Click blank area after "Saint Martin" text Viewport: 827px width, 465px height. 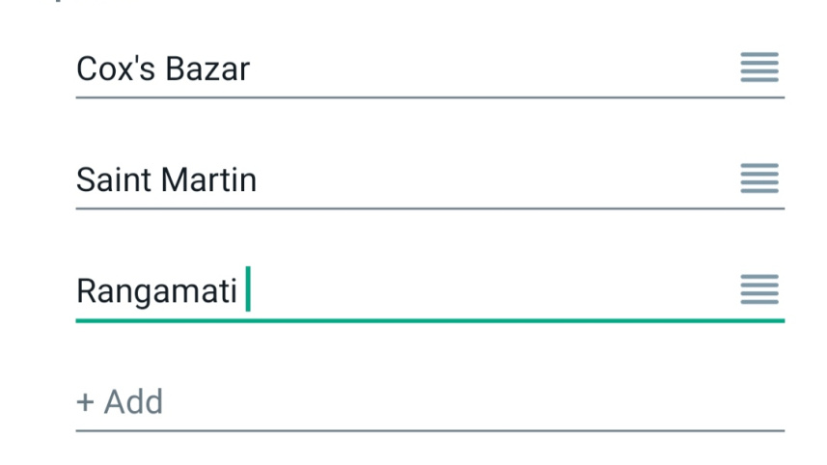[482, 180]
